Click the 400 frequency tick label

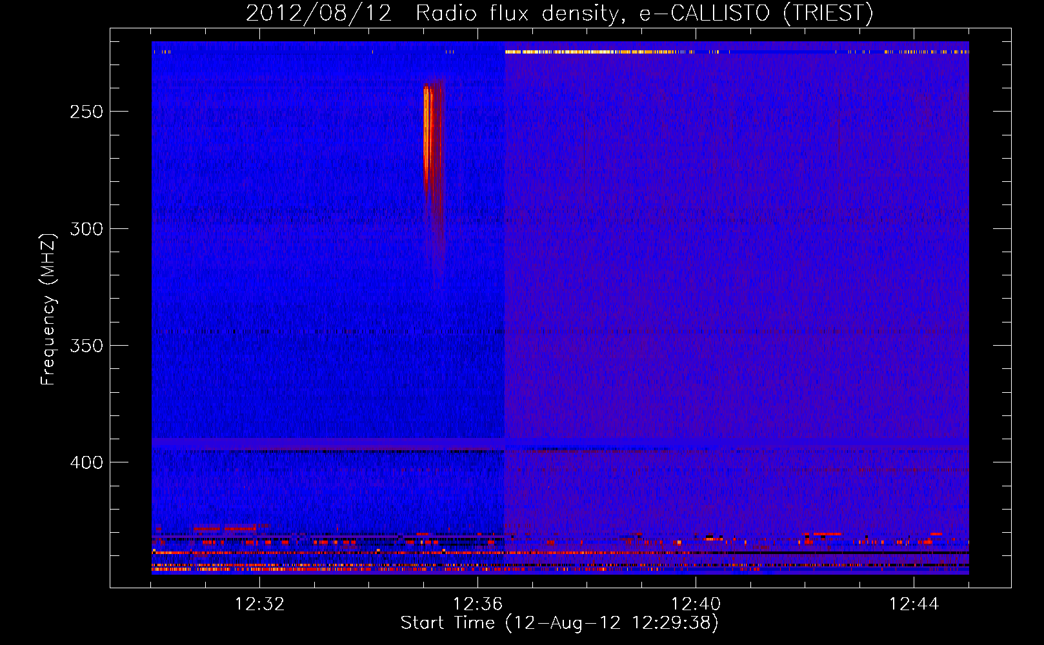tap(86, 463)
